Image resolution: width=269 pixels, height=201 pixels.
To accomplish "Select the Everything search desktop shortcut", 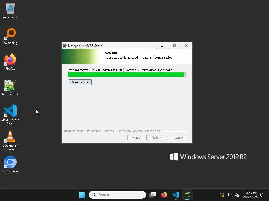I will click(10, 36).
